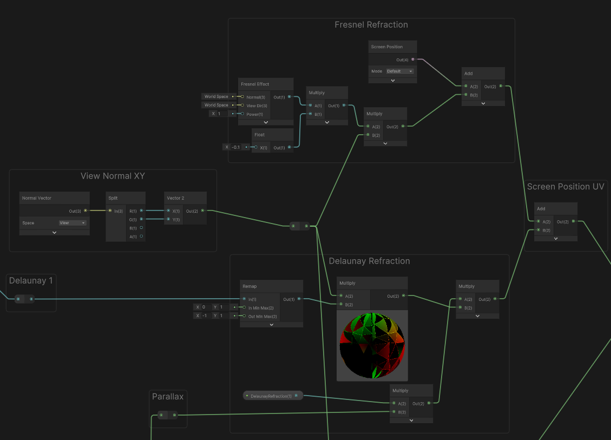Click the Normal Vector Out(3) output port

pos(86,211)
